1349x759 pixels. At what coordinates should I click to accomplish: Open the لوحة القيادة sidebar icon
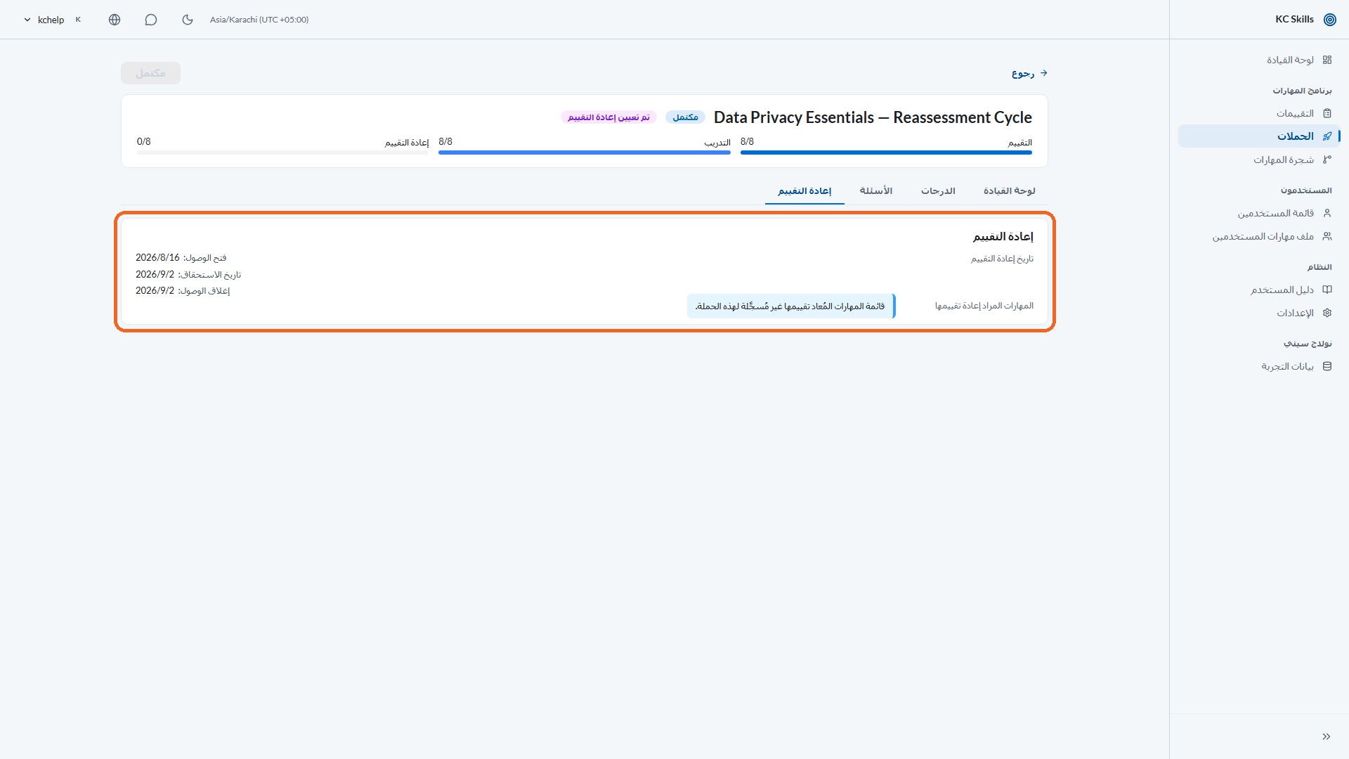(1327, 60)
